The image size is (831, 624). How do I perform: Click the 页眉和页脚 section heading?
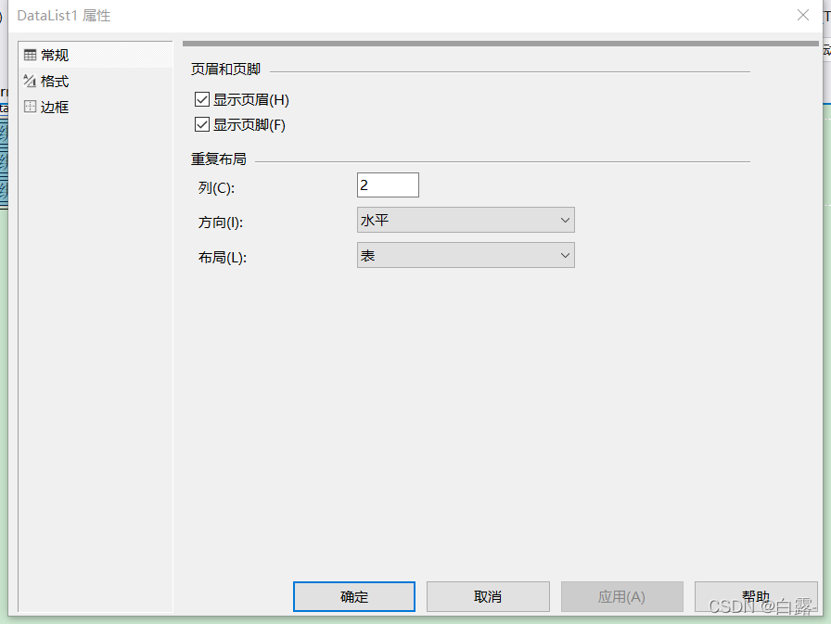point(225,70)
